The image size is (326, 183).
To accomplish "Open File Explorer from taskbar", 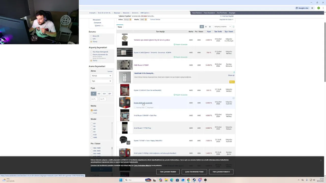I will coord(166,180).
